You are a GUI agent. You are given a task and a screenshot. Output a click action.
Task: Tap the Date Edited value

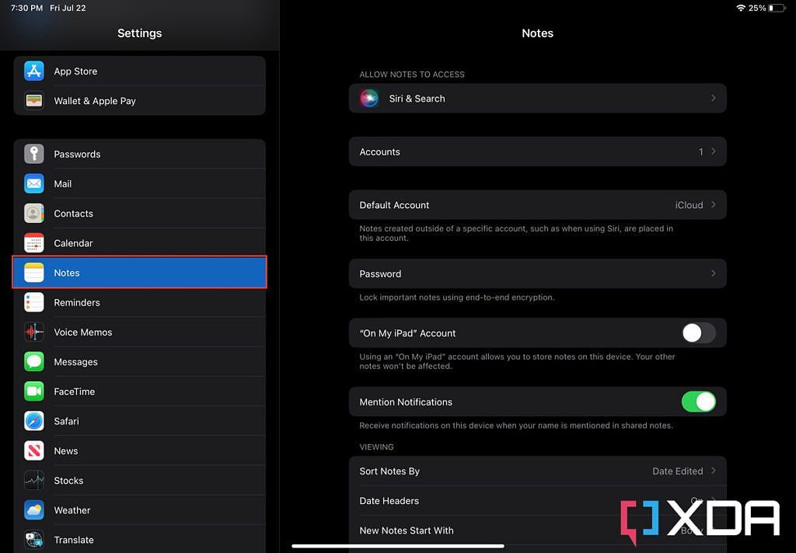677,471
